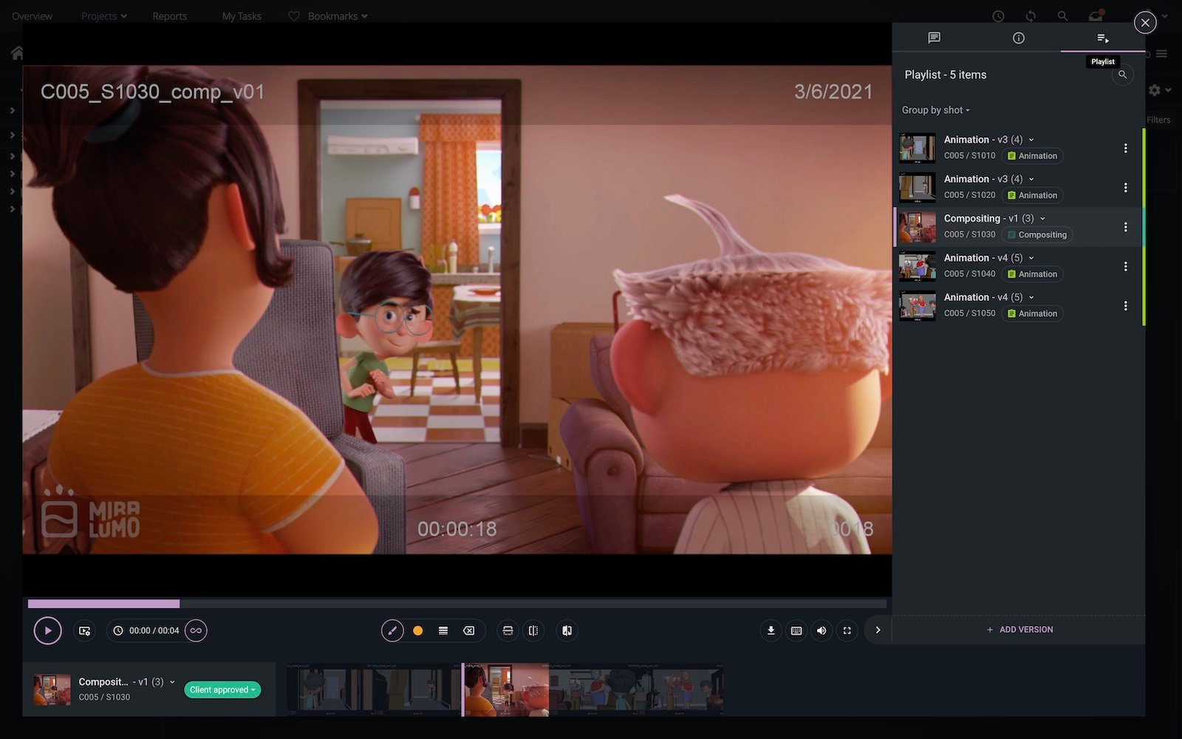Open the settings gear behind the player
This screenshot has width=1182, height=739.
tap(1155, 90)
